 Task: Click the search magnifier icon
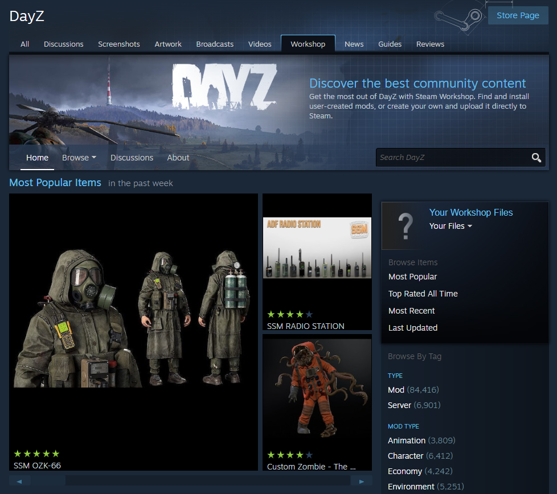point(536,158)
